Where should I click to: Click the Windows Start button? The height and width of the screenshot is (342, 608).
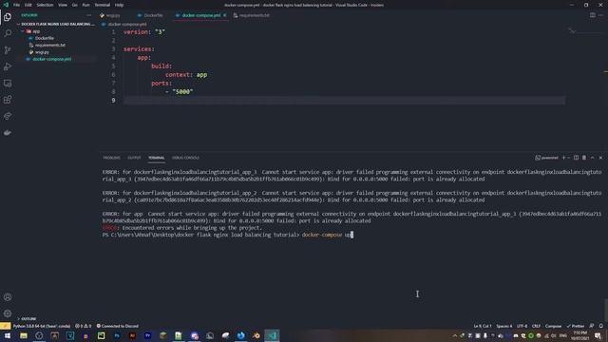(x=8, y=335)
